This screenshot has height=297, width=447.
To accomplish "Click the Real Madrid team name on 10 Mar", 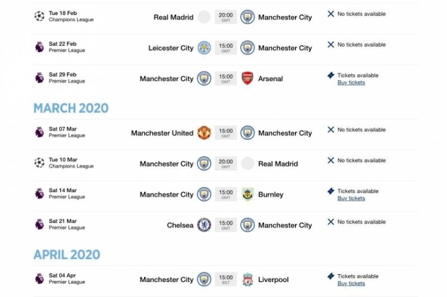I will tap(278, 164).
